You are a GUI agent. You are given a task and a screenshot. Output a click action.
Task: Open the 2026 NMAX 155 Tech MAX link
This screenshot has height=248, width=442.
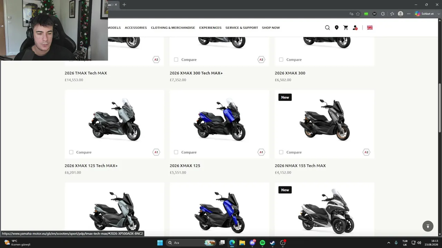300,166
